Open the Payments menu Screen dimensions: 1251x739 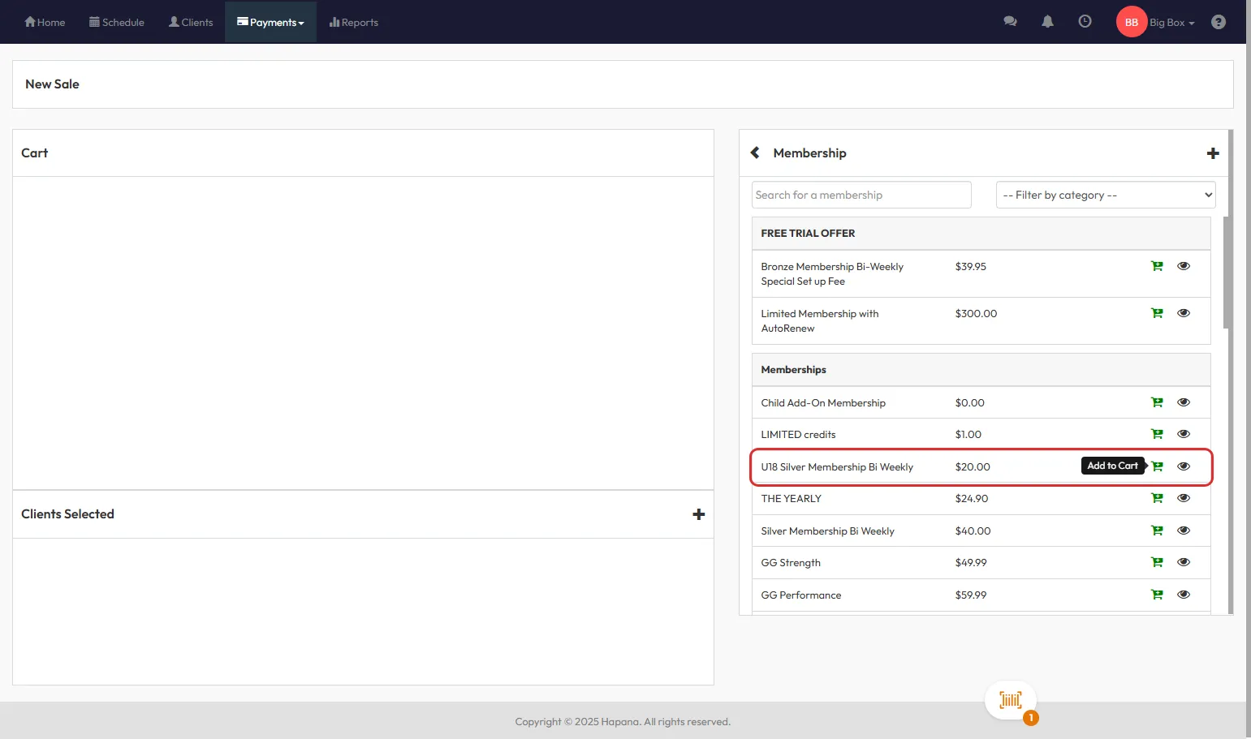coord(270,23)
